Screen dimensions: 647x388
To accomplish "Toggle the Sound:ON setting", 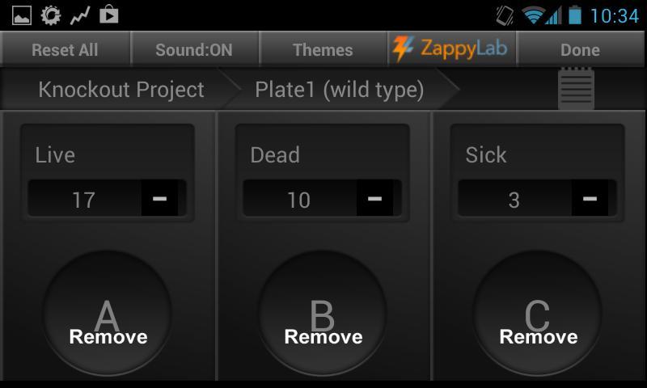I will [x=194, y=49].
